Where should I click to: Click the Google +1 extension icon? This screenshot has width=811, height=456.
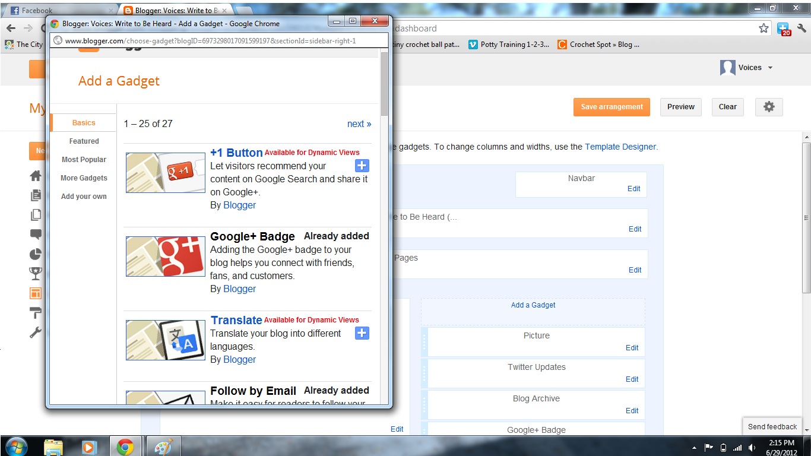click(x=784, y=28)
